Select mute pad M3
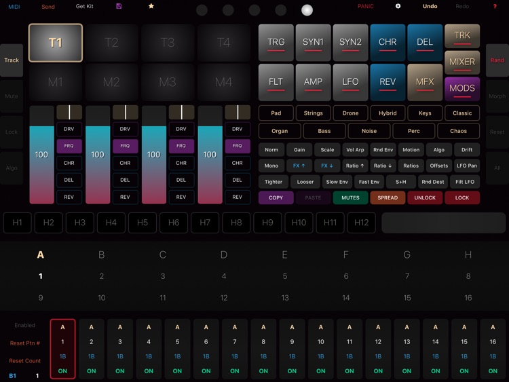This screenshot has width=509, height=382. (168, 82)
